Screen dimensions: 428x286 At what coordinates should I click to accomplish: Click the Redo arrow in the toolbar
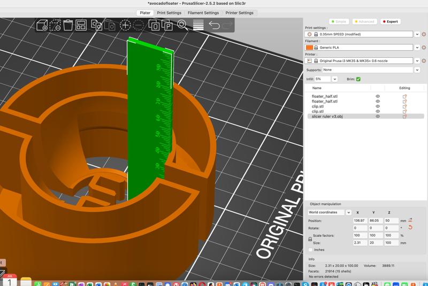(x=227, y=25)
